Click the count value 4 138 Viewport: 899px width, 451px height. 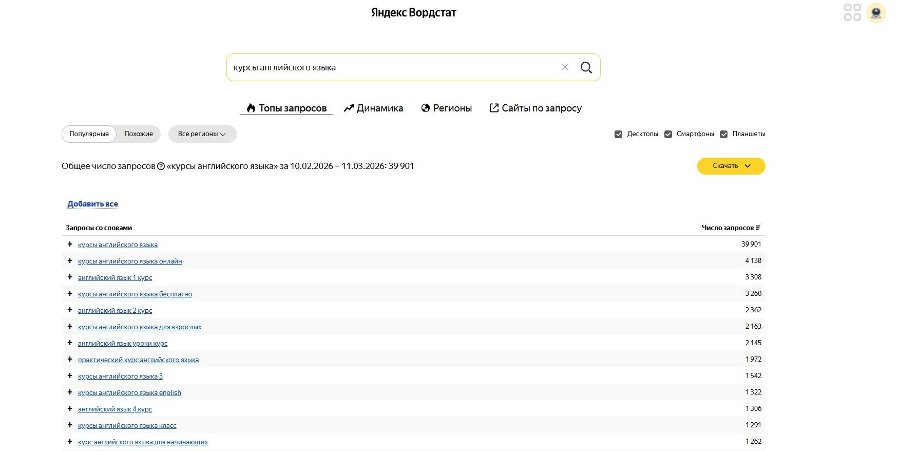pyautogui.click(x=753, y=261)
